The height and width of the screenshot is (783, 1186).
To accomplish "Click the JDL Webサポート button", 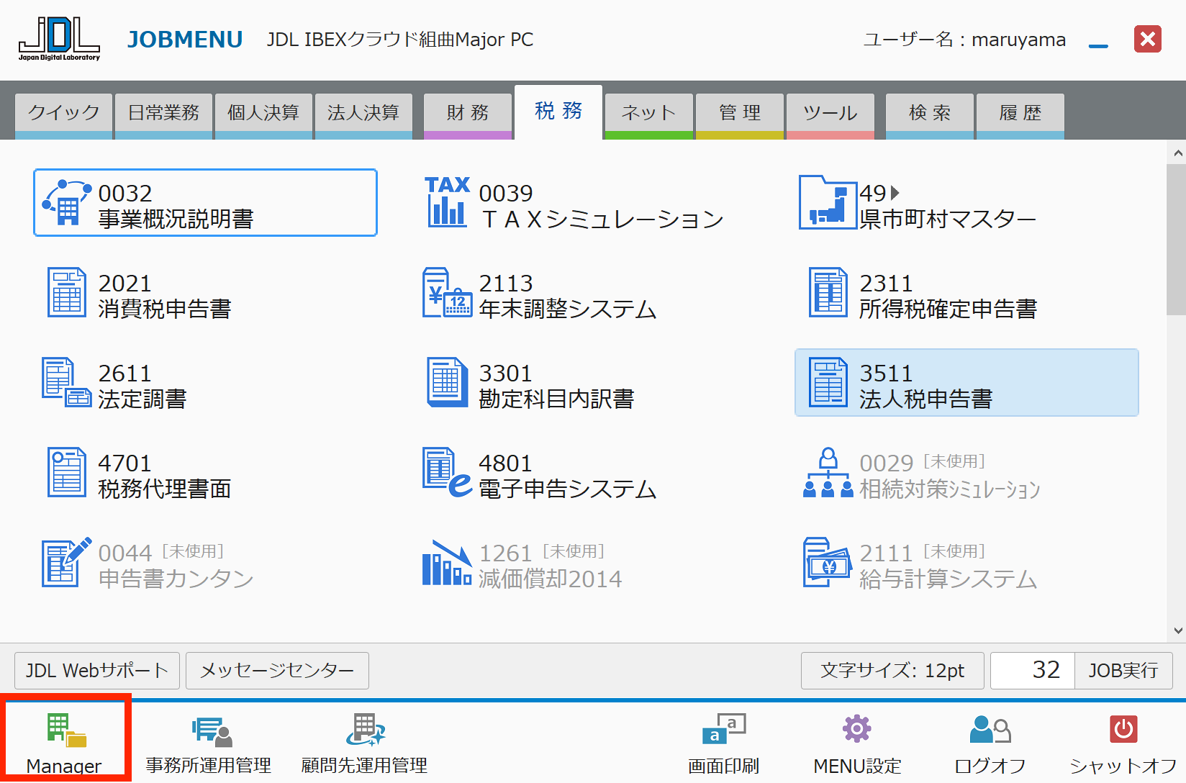I will pyautogui.click(x=97, y=671).
